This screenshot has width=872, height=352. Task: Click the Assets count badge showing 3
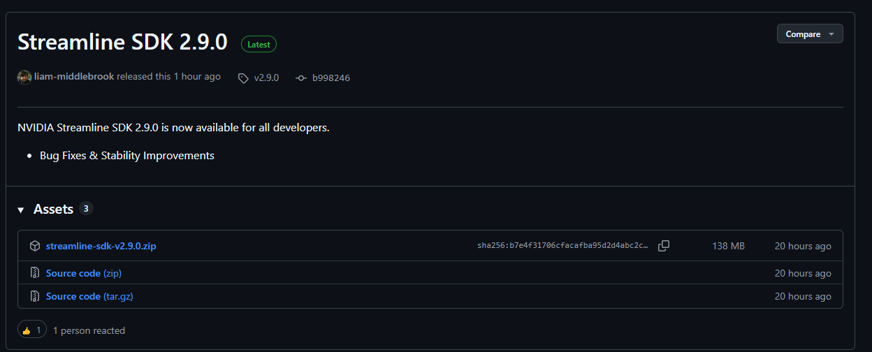[86, 208]
